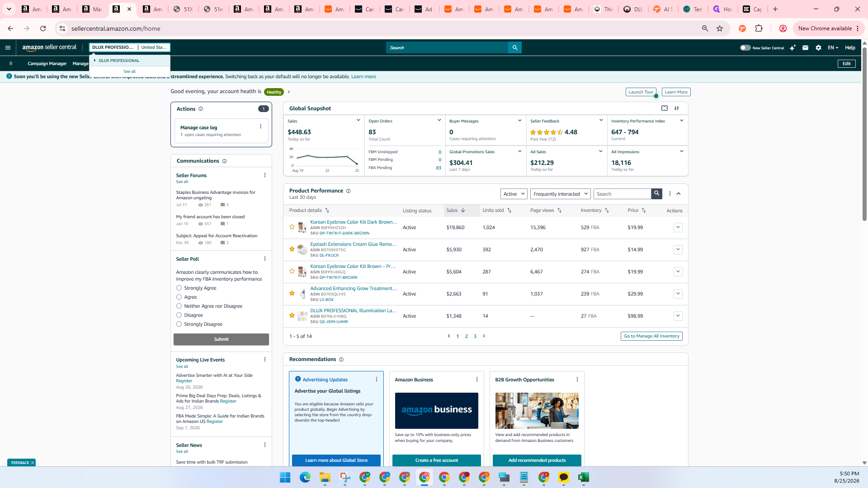Open Amazon Business card three-dot menu

coord(477,379)
